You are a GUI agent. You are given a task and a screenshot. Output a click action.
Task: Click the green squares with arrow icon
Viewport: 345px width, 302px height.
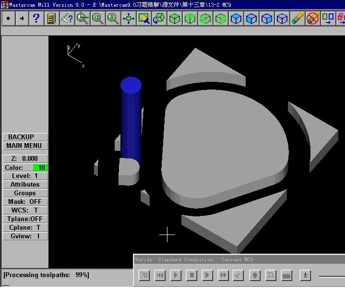[x=328, y=19]
